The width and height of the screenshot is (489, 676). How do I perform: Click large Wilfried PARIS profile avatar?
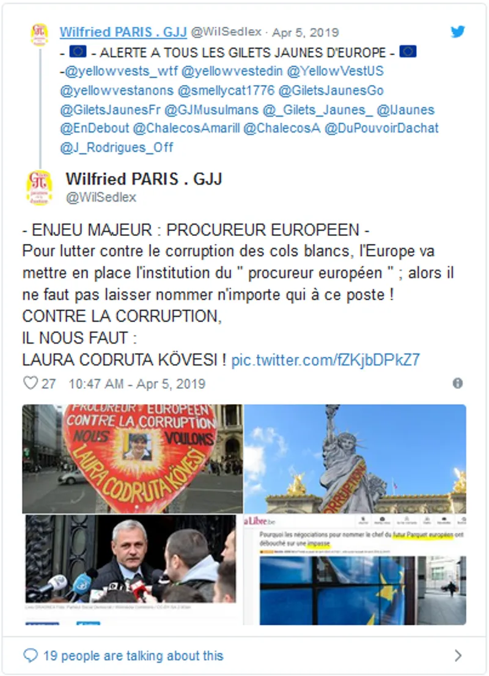39,188
